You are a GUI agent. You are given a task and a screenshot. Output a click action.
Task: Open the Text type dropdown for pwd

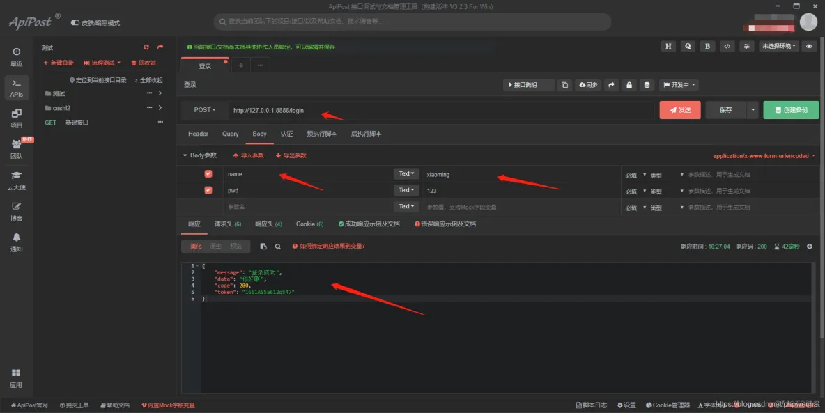coord(406,190)
